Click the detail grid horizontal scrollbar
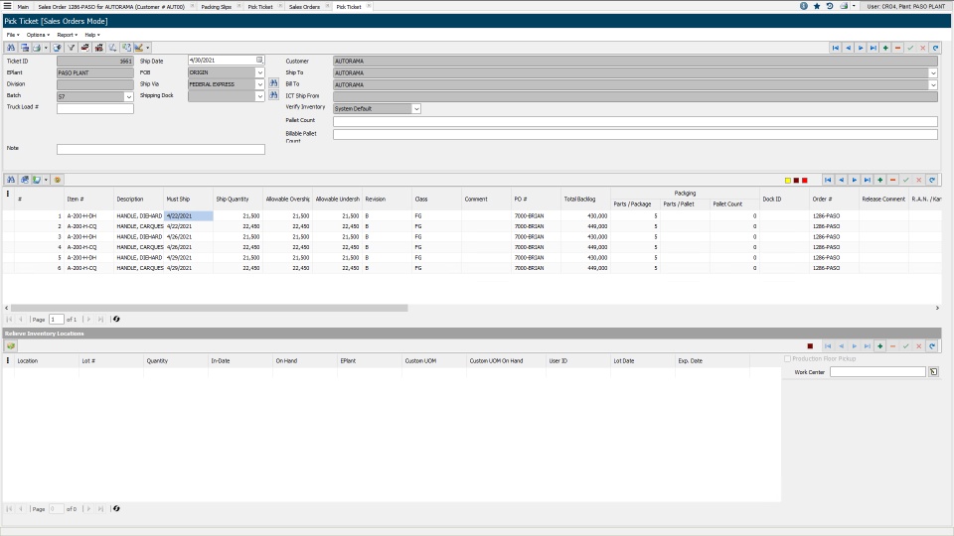The image size is (954, 536). tap(210, 308)
